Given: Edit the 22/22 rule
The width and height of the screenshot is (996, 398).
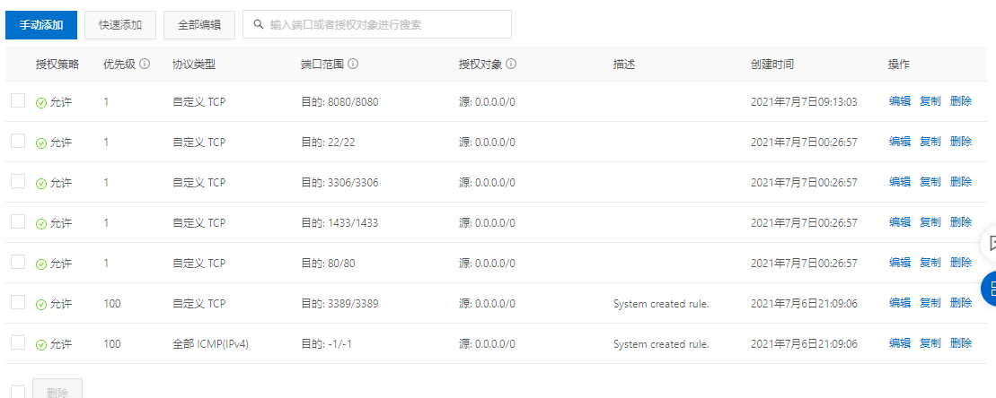Looking at the screenshot, I should coord(899,142).
